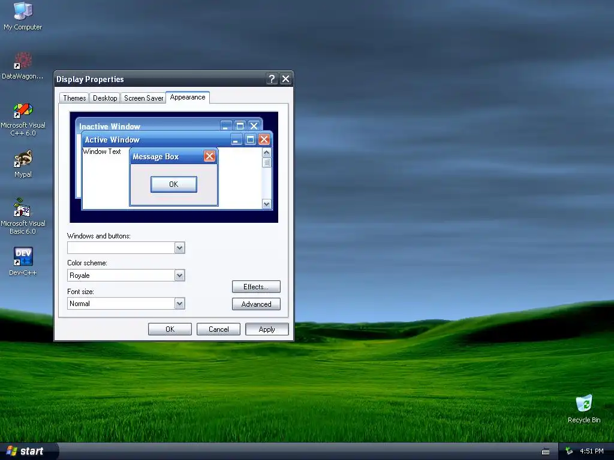Click the Display Properties OK button
This screenshot has width=614, height=460.
pyautogui.click(x=170, y=329)
